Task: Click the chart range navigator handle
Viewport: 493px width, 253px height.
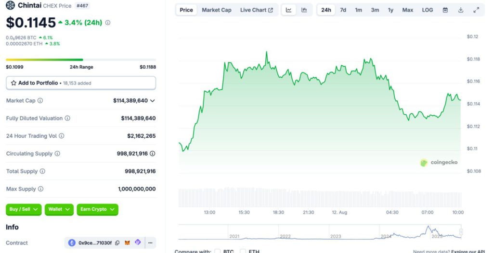Action: tap(461, 232)
